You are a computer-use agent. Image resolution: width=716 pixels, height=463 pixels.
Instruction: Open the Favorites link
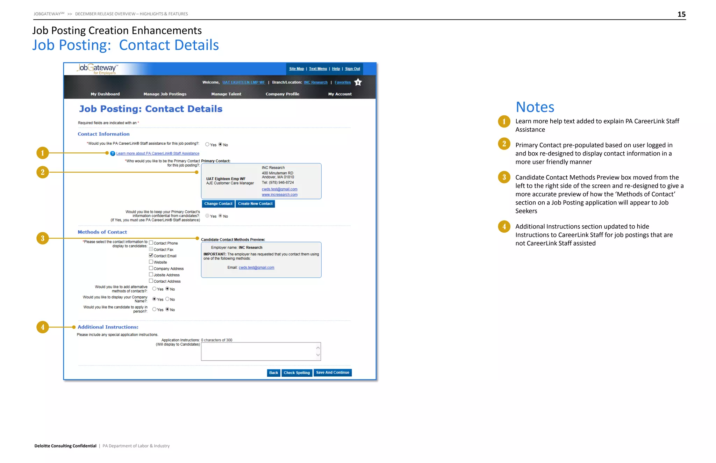[343, 82]
